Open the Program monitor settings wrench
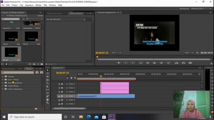The image size is (214, 120). tap(197, 53)
